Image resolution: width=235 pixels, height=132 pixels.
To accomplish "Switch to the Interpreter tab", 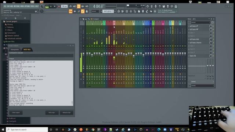I will click(x=15, y=49).
